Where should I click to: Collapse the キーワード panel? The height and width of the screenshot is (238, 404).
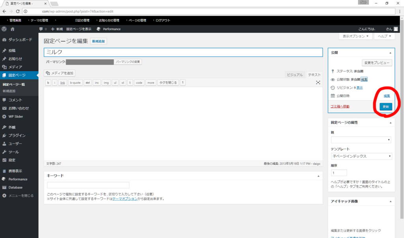pyautogui.click(x=318, y=176)
